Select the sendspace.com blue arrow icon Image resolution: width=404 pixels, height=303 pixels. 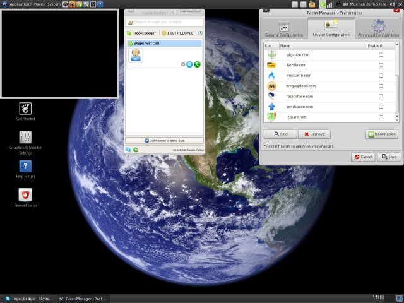271,107
